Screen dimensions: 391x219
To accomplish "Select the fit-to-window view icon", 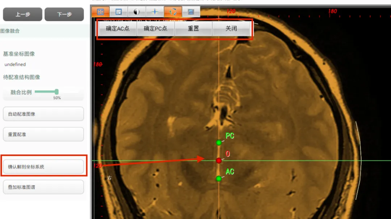I will 101,12.
